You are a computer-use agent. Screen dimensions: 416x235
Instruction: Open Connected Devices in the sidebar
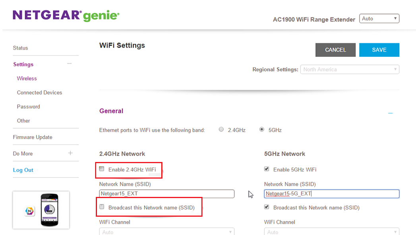click(39, 92)
